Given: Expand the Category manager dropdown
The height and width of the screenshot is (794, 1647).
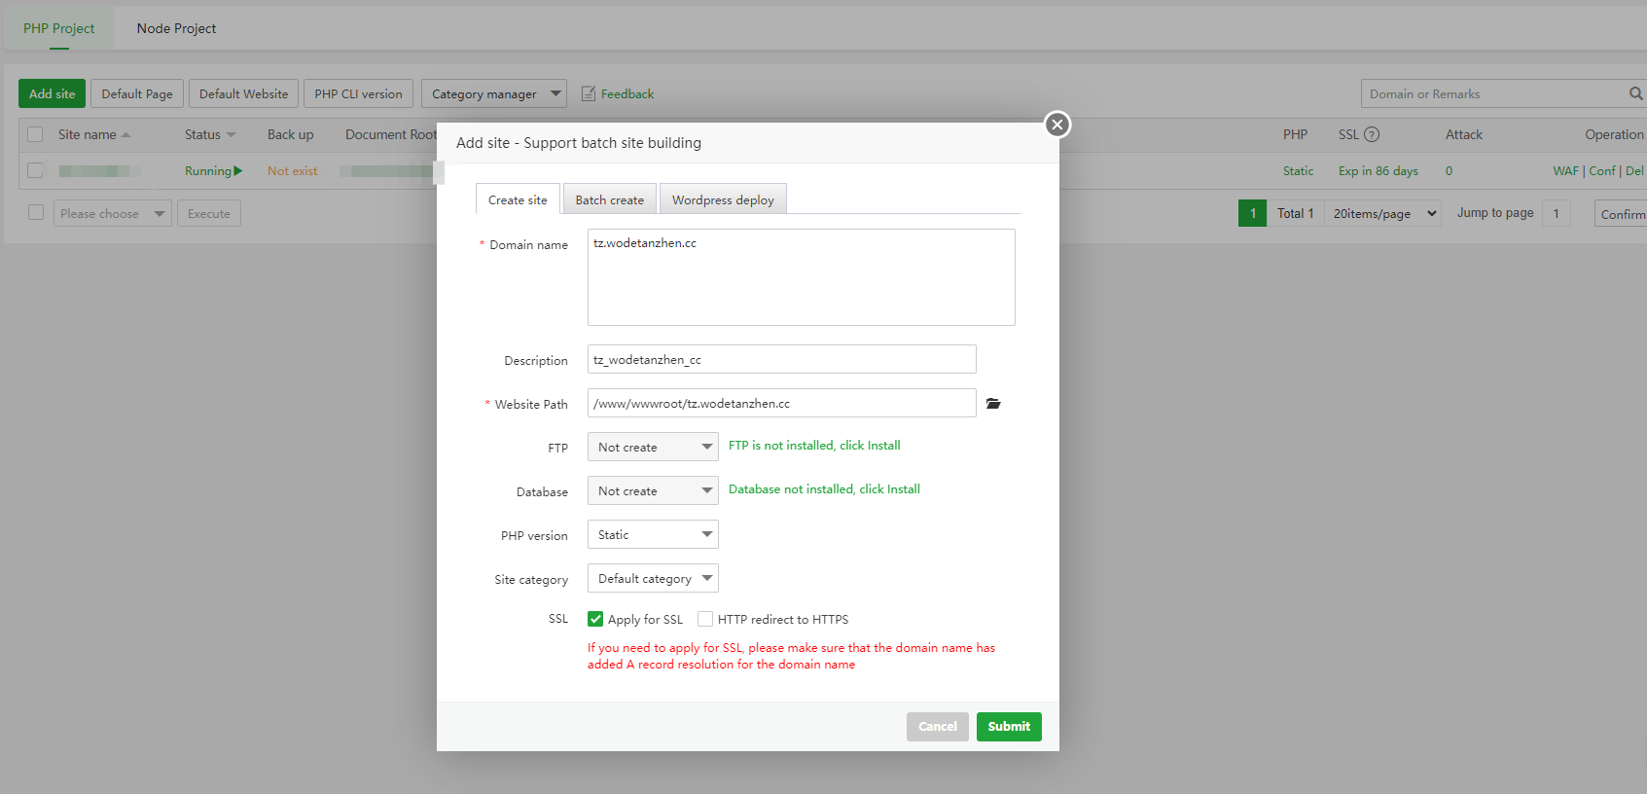Looking at the screenshot, I should 494,93.
